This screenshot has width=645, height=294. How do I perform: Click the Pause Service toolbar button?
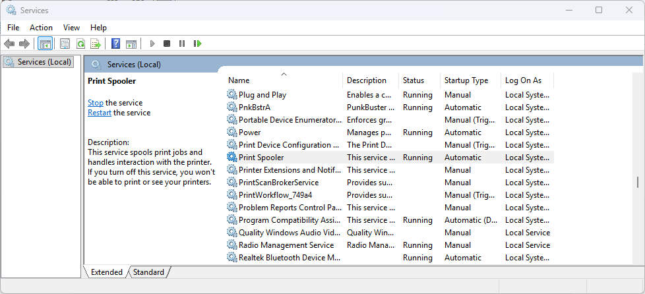pyautogui.click(x=182, y=44)
